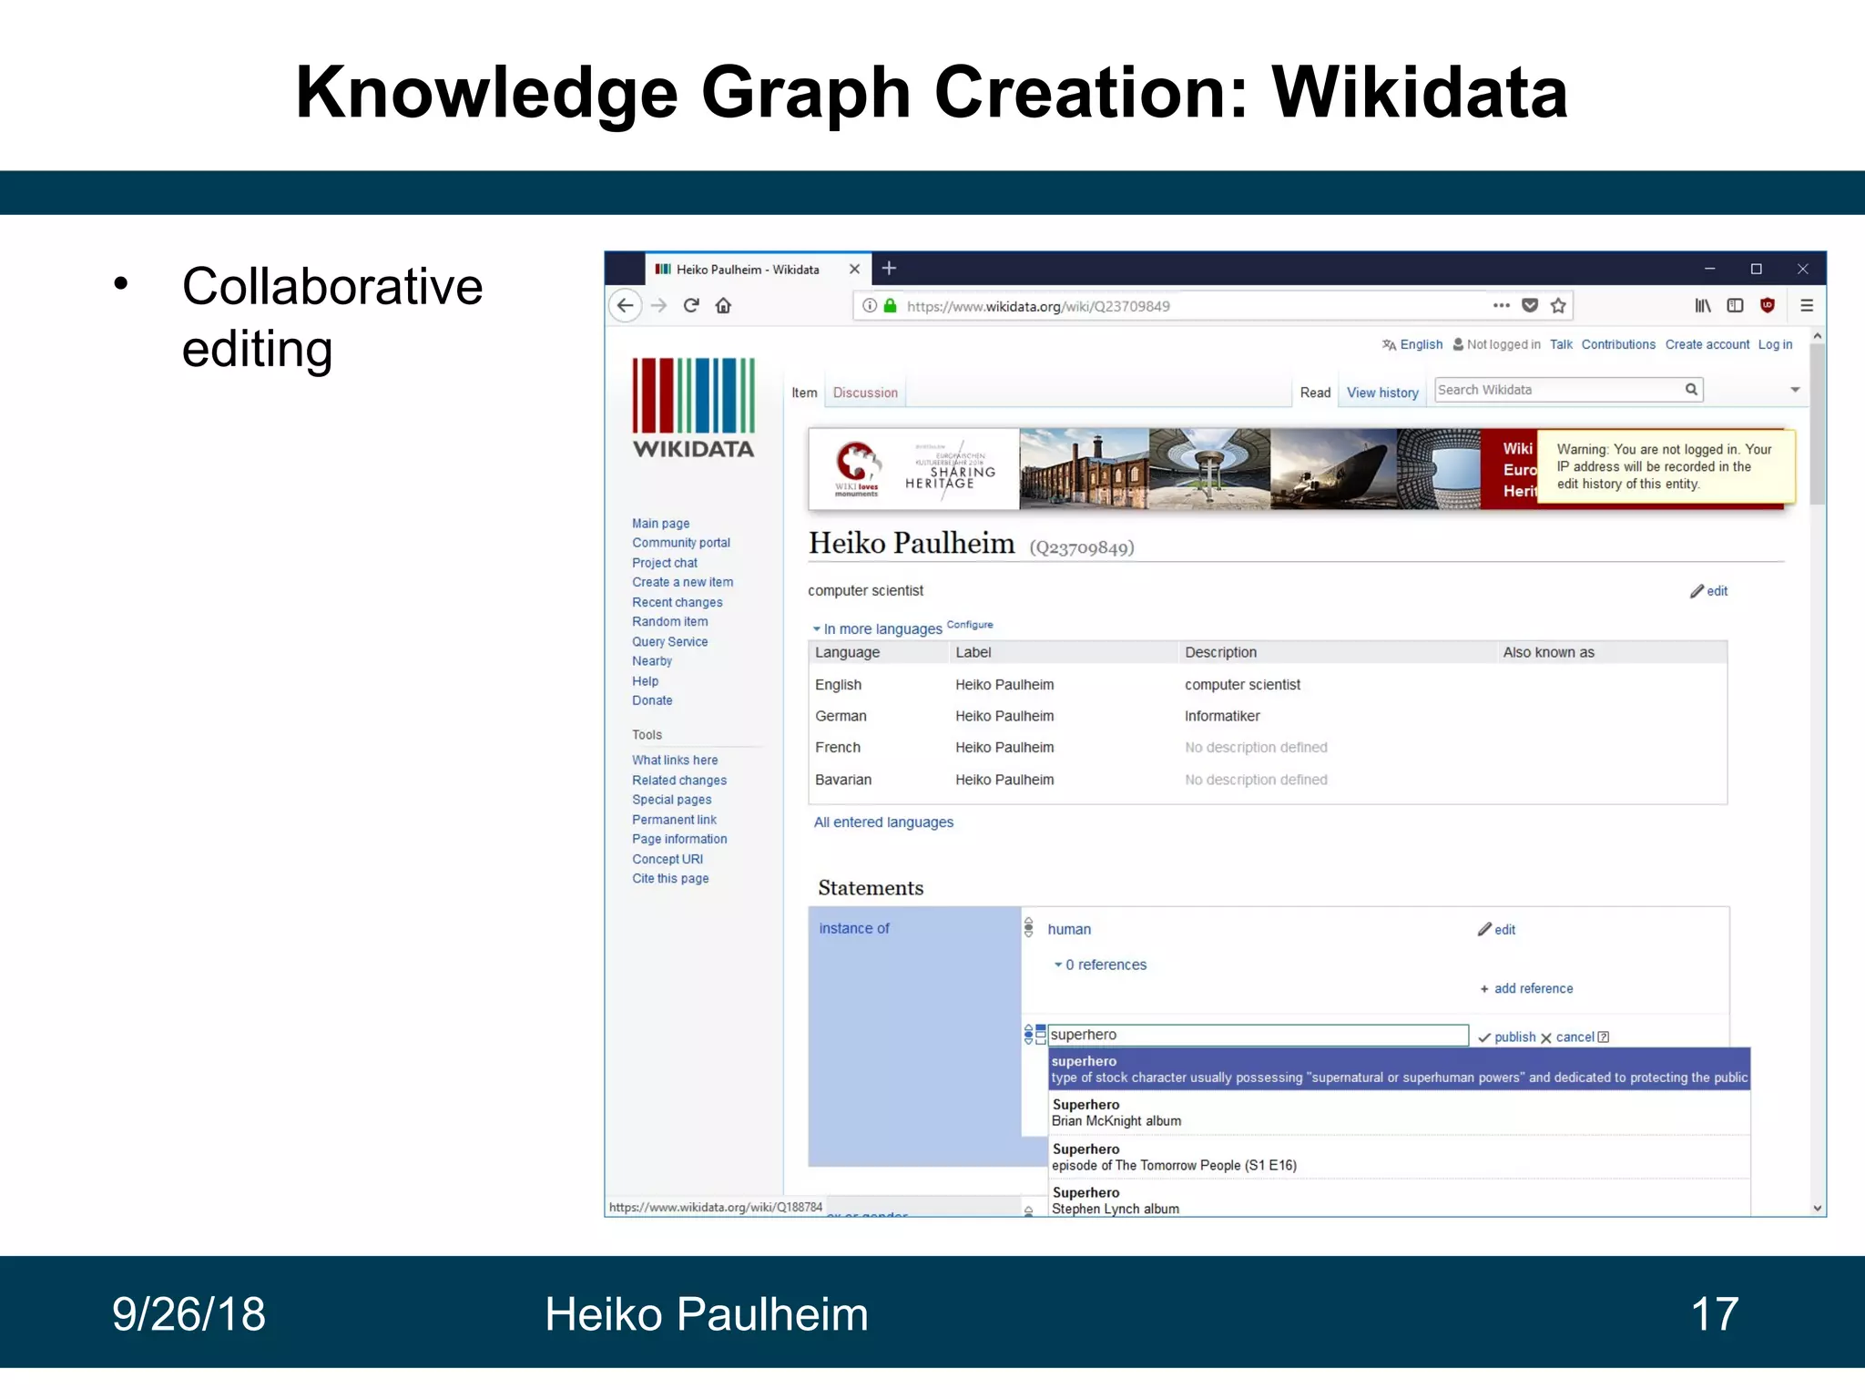Collapse the In more languages section

(877, 629)
